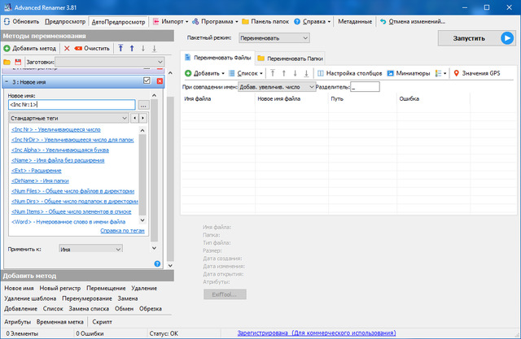This screenshot has height=339, width=521.
Task: Open presets using the yellow folder icon
Action: (x=7, y=62)
